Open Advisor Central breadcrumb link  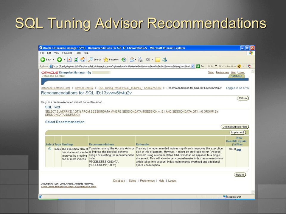tap(84, 88)
